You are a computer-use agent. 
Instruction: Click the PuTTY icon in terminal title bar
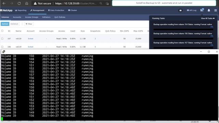[x=4, y=52]
